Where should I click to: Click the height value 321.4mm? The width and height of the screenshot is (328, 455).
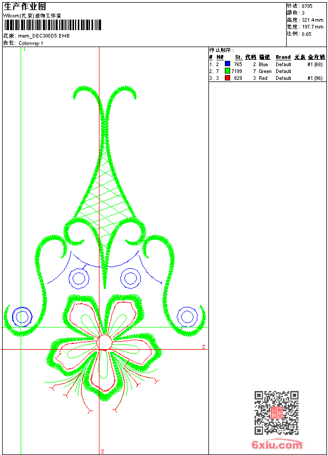click(x=312, y=20)
